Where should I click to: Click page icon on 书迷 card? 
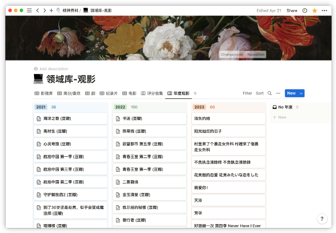[118, 118]
